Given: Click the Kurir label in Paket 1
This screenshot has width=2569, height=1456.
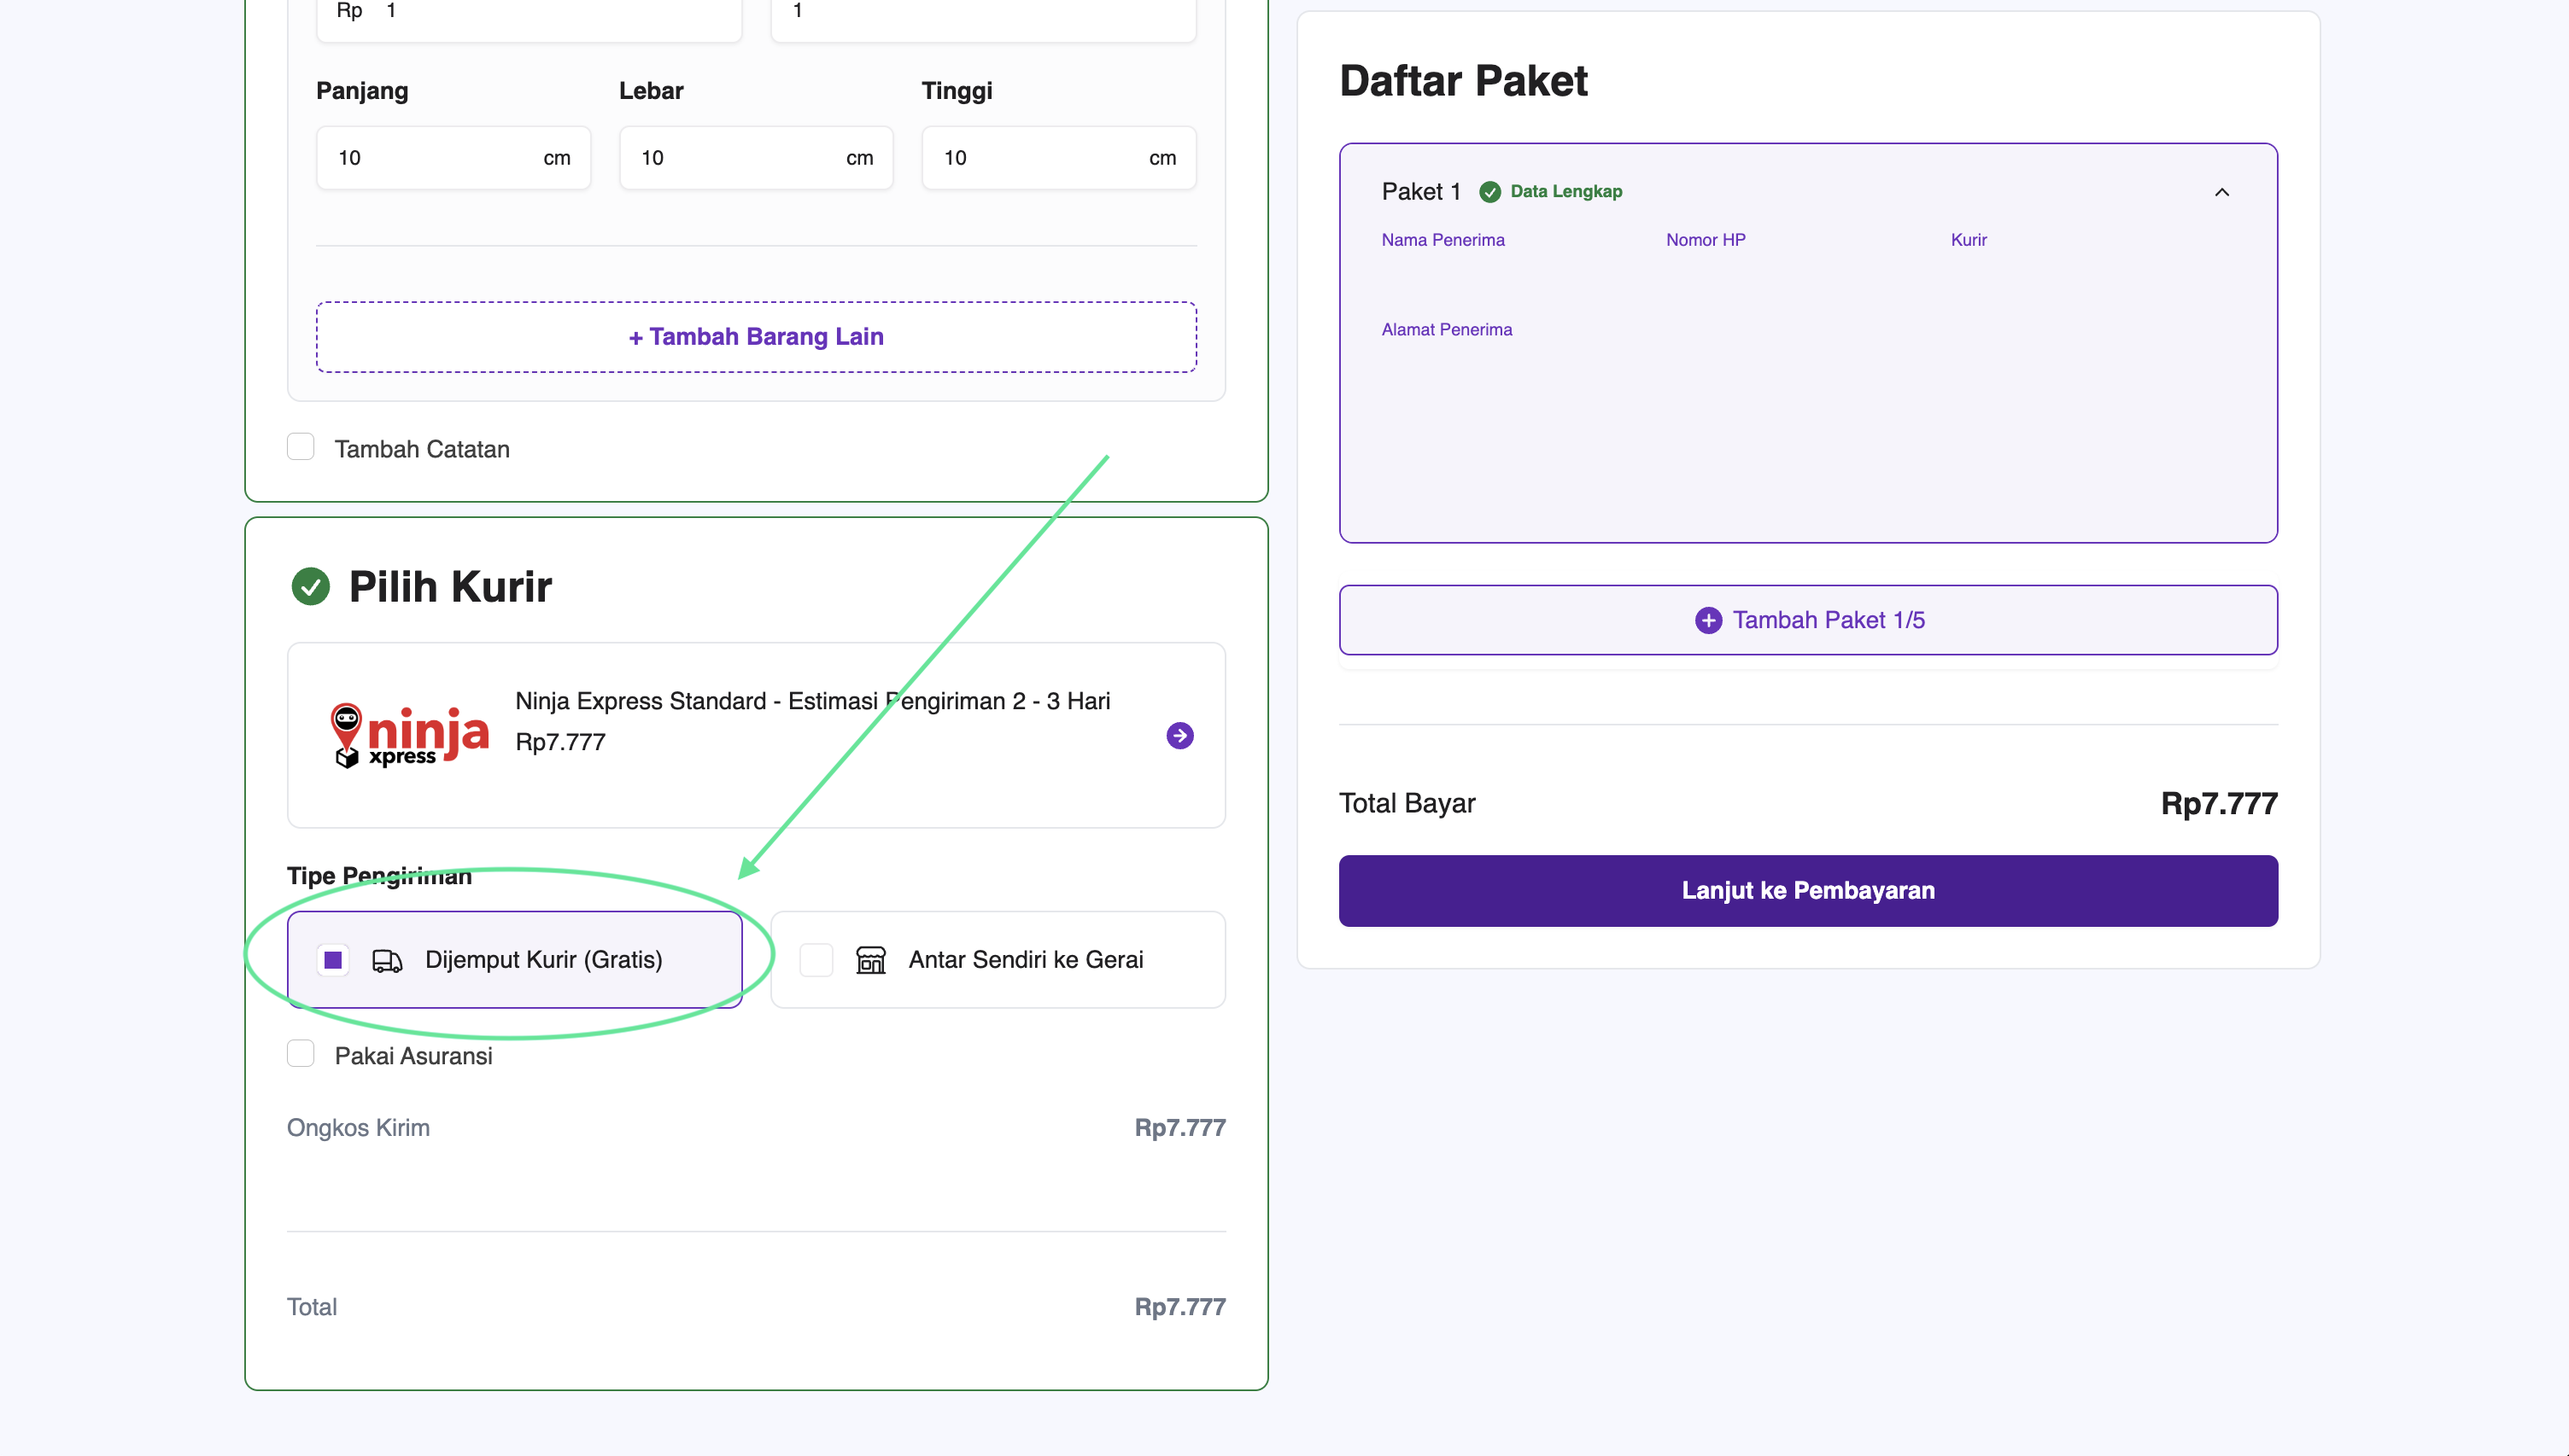Looking at the screenshot, I should tap(1969, 240).
